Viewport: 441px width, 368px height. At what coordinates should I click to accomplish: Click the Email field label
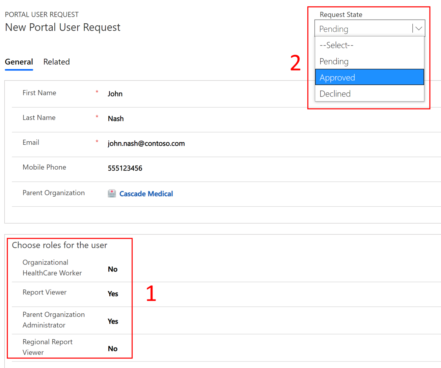[31, 142]
